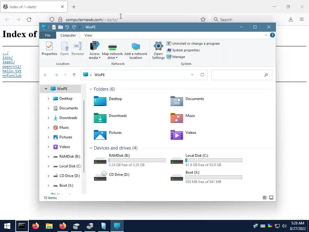The height and width of the screenshot is (232, 309).
Task: Open the Access media dropdown
Action: (x=94, y=50)
